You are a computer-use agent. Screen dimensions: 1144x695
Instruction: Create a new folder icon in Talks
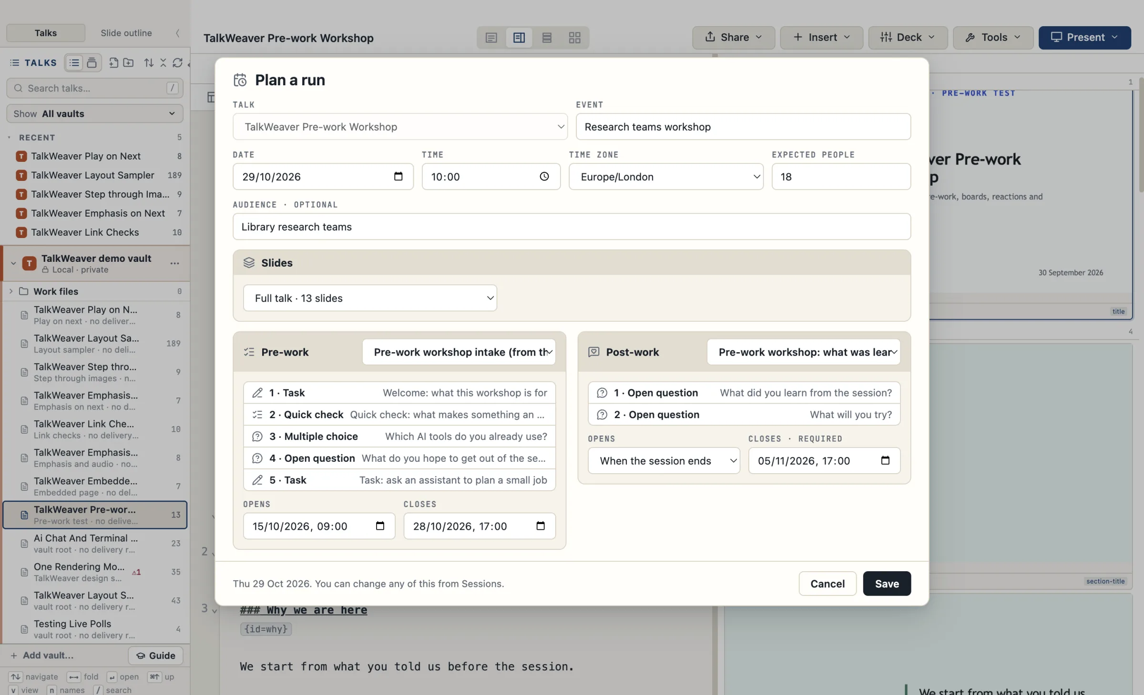(x=128, y=62)
